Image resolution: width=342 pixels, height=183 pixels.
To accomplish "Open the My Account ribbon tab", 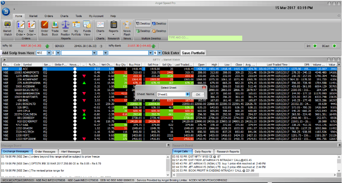I will point(96,16).
